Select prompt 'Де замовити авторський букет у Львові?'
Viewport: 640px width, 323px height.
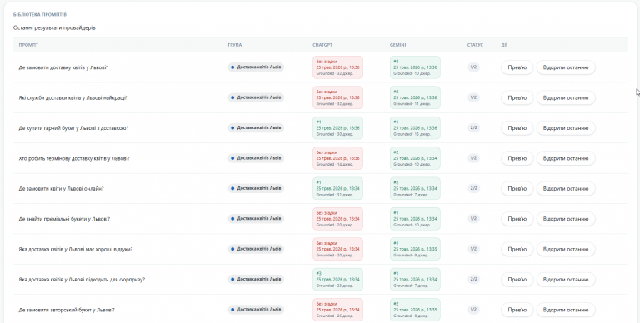click(67, 310)
